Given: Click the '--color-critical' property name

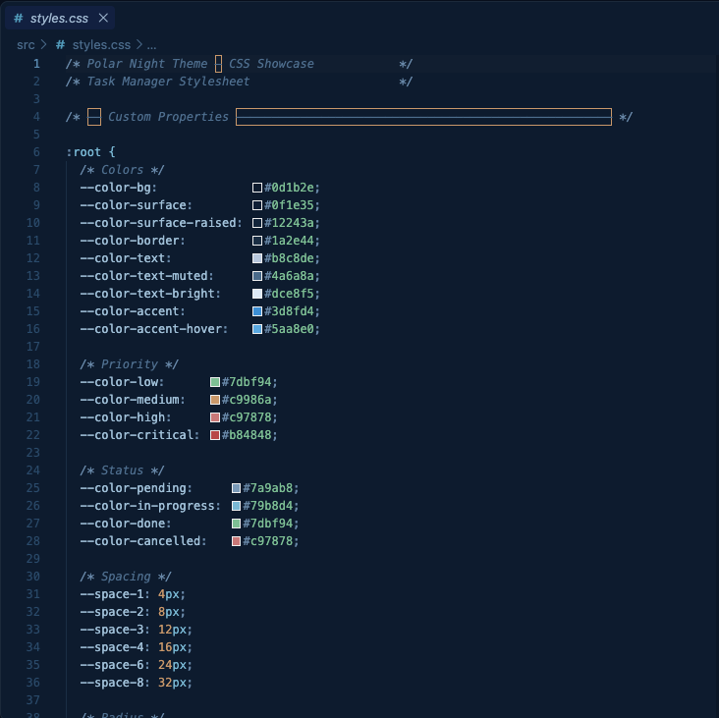Looking at the screenshot, I should (137, 435).
